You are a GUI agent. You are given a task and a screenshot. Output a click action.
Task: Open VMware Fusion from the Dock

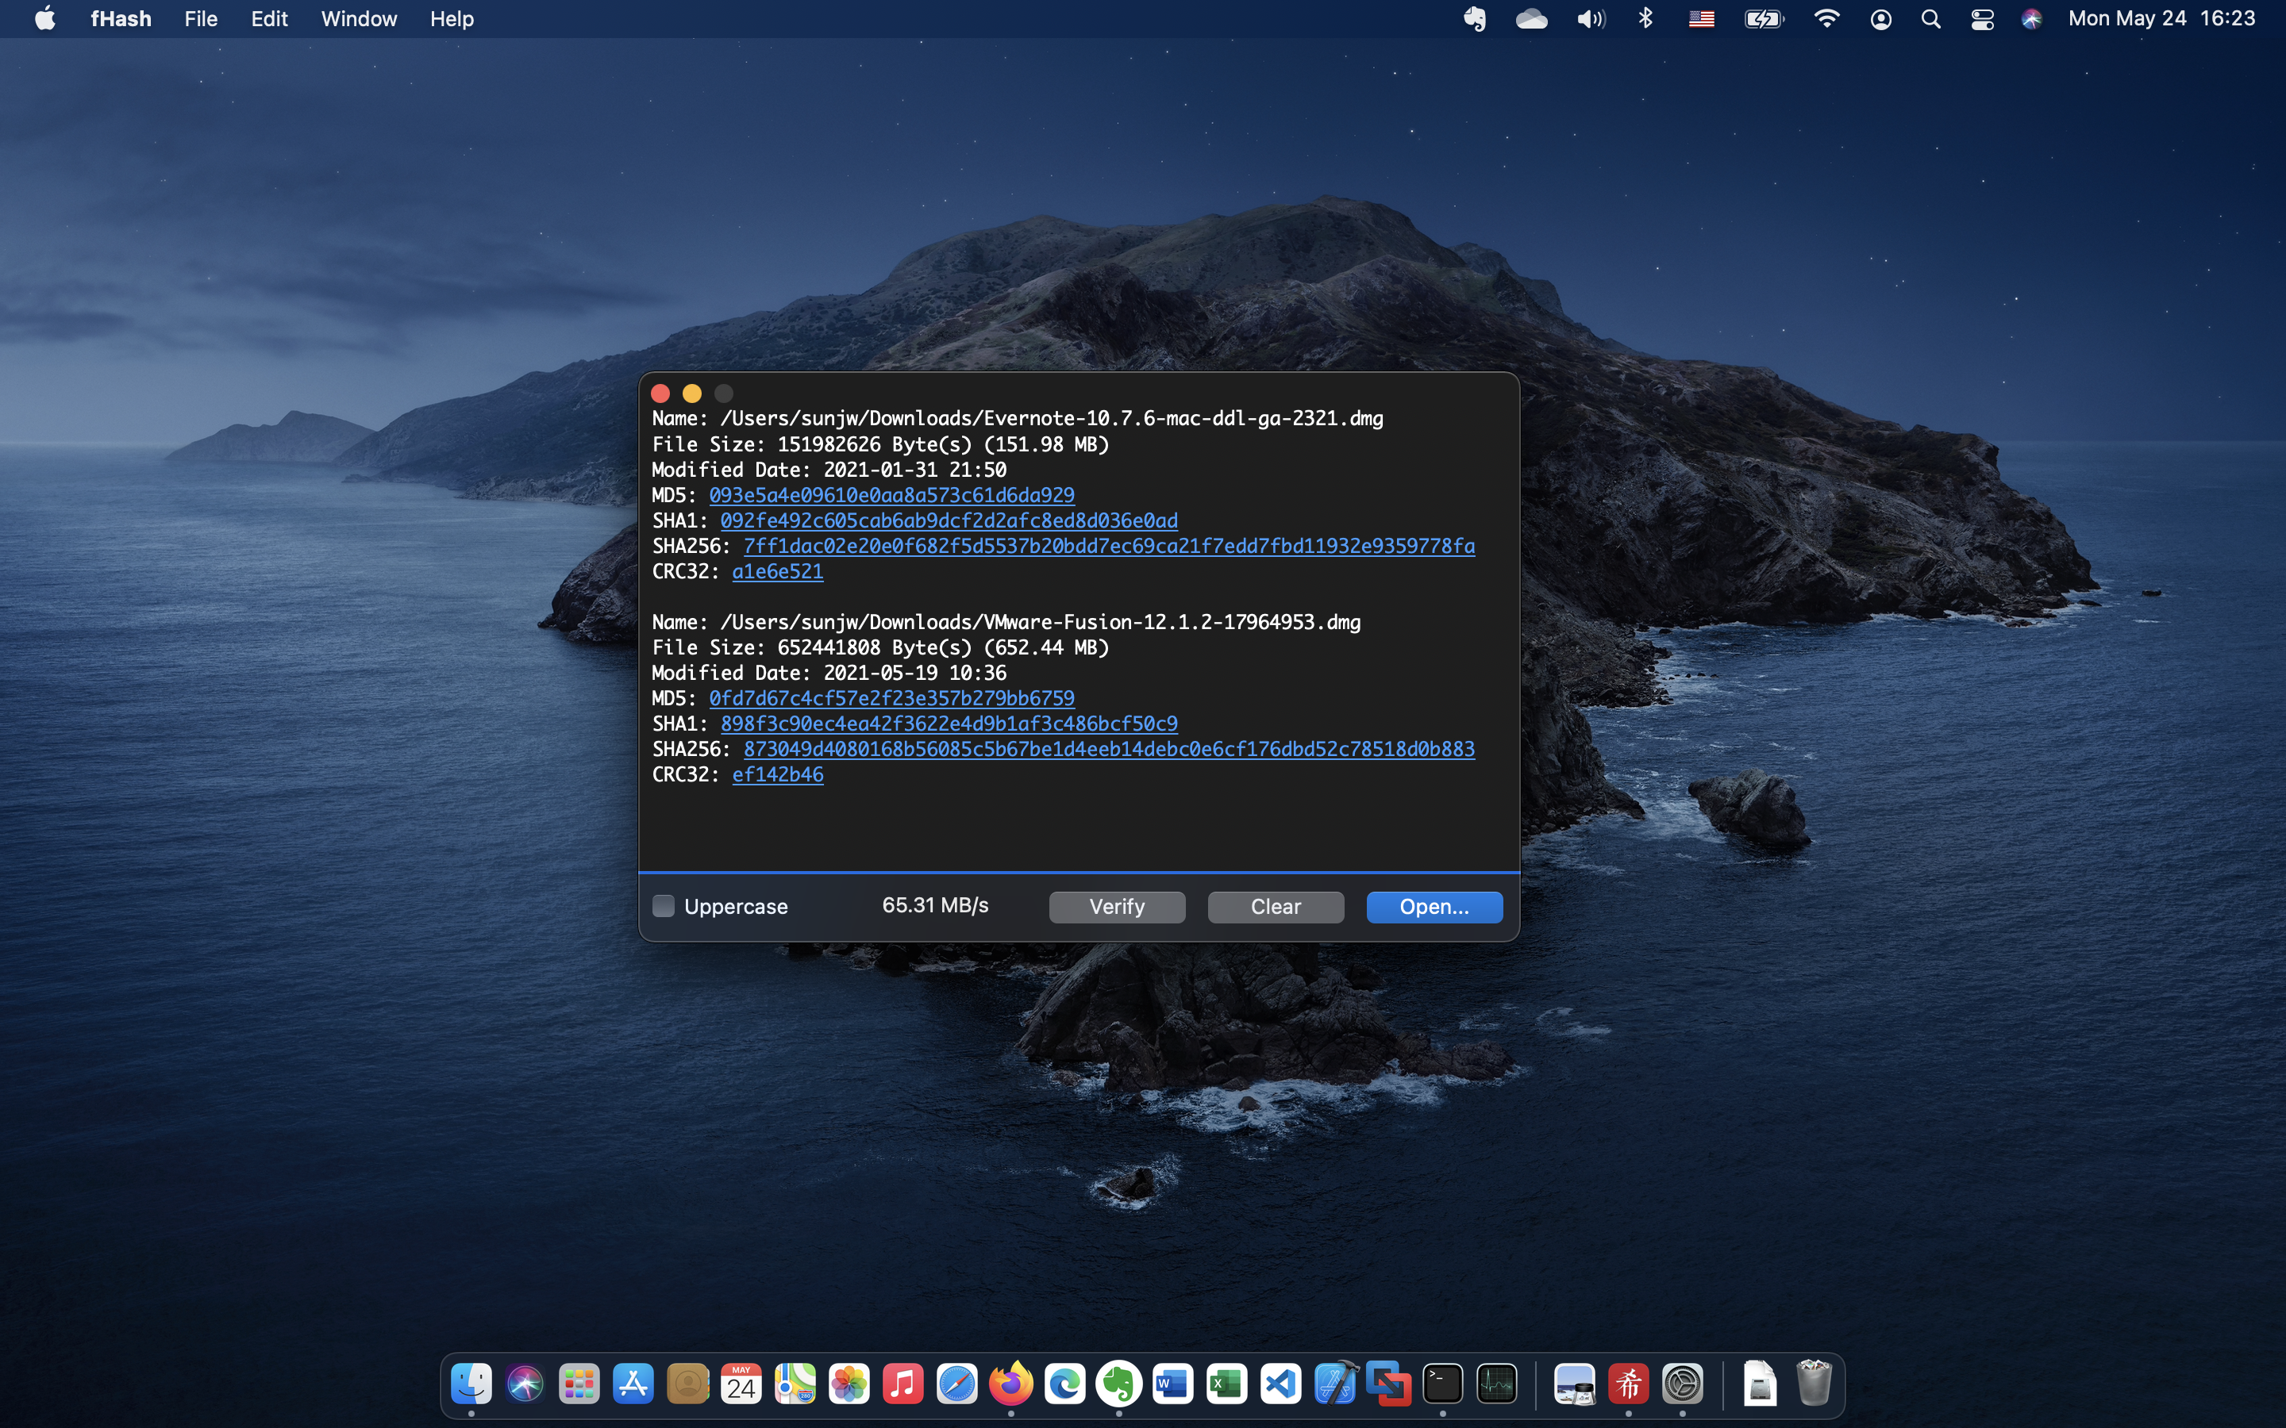click(x=1388, y=1383)
